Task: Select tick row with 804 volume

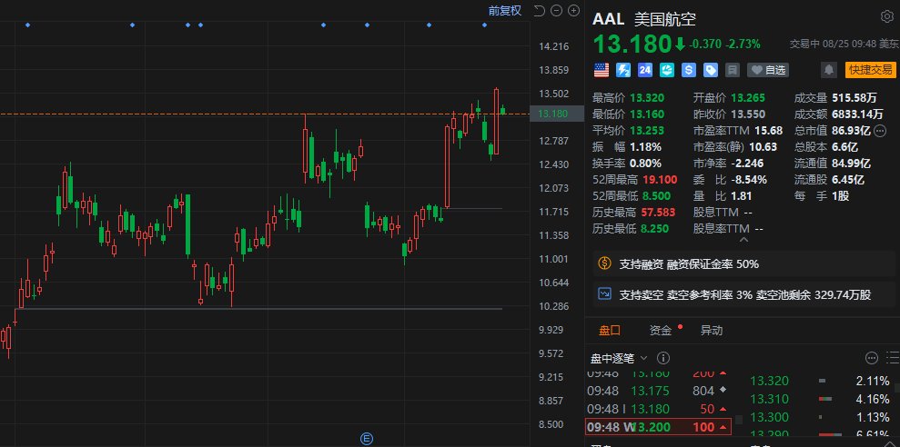Action: 658,391
